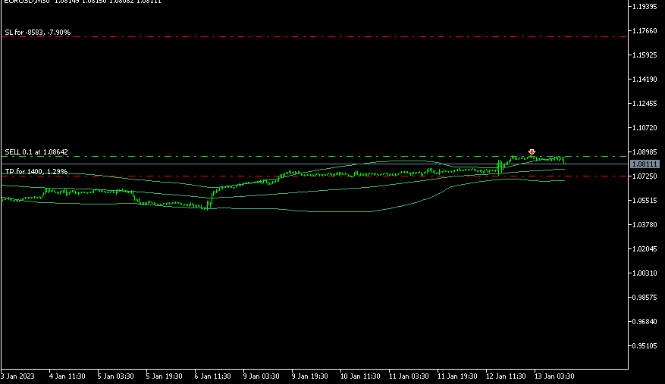Viewport: 665px width, 384px height.
Task: Click the 1.05515 price axis label
Action: pos(645,201)
